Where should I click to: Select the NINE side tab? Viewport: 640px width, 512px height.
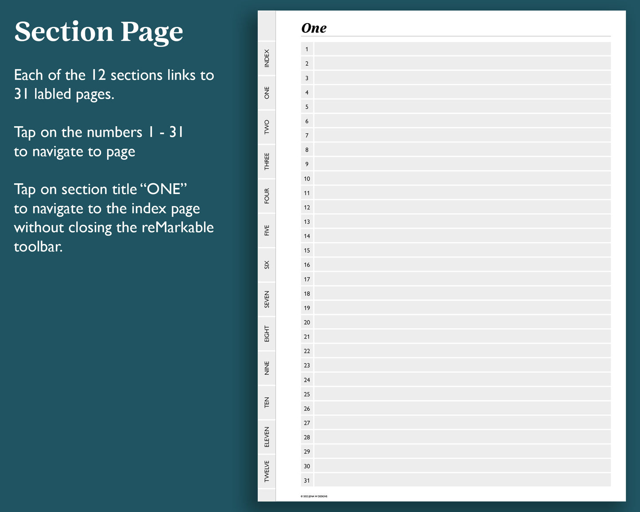(x=267, y=368)
